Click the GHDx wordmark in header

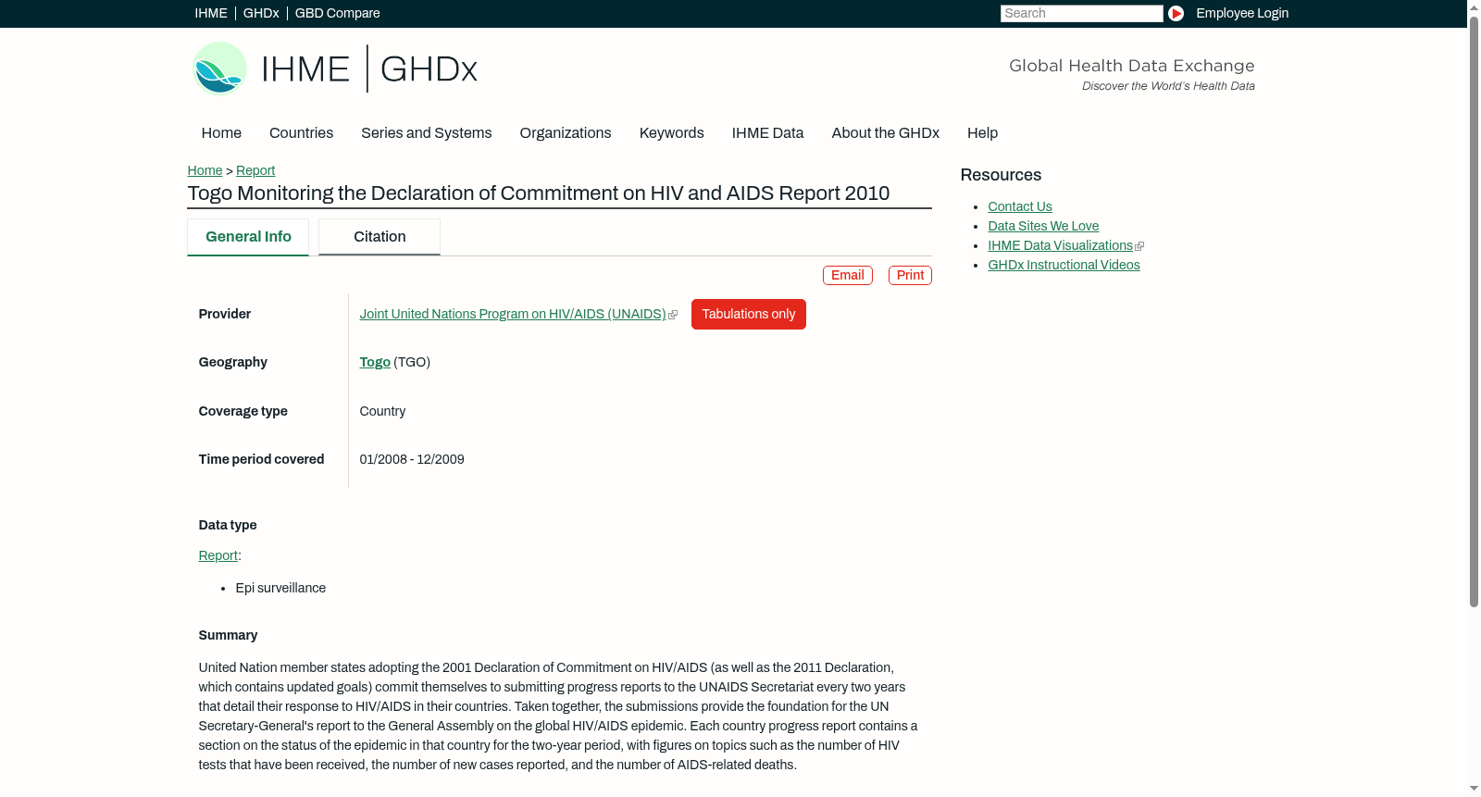coord(429,69)
